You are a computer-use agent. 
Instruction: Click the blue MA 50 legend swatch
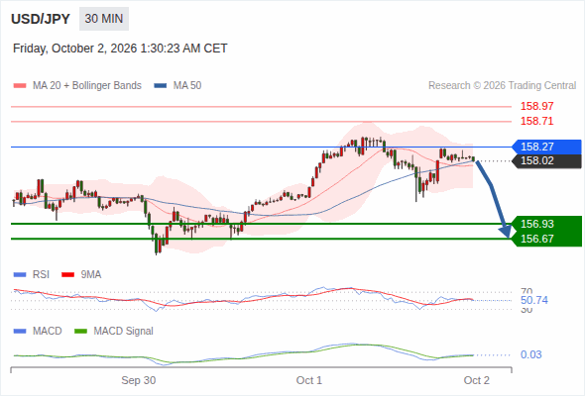point(161,86)
